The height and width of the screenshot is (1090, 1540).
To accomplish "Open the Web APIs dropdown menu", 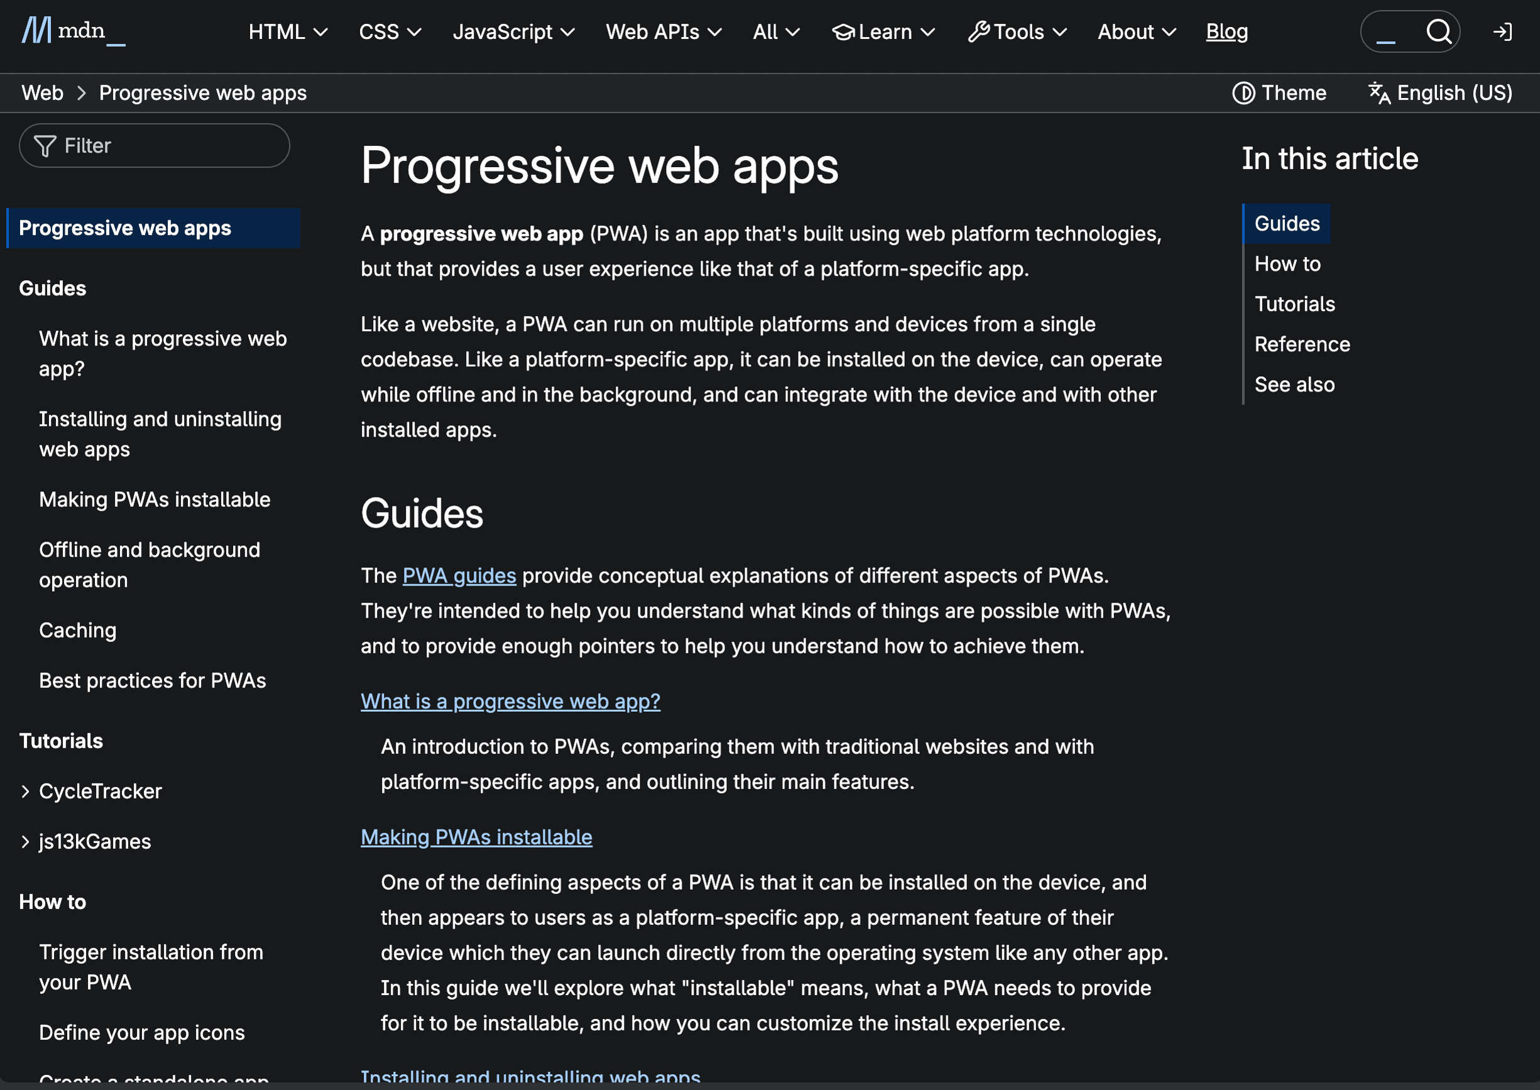I will coord(664,31).
